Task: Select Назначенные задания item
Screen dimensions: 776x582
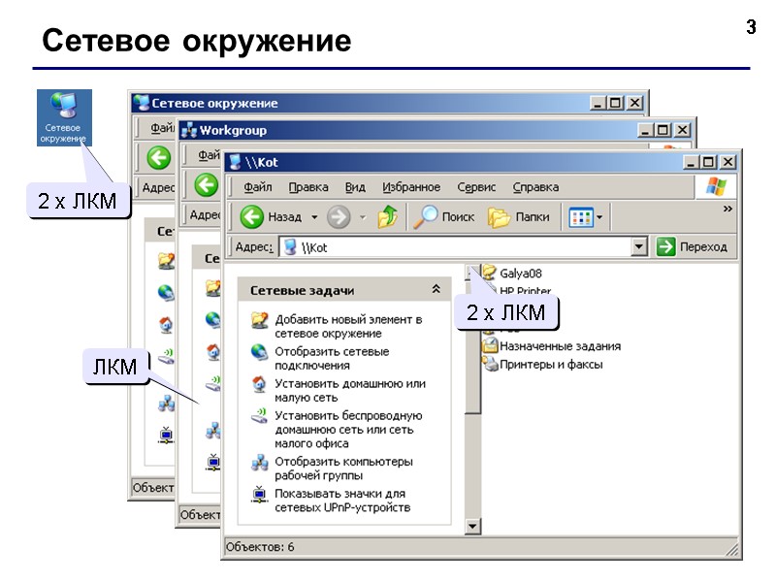Action: point(552,346)
